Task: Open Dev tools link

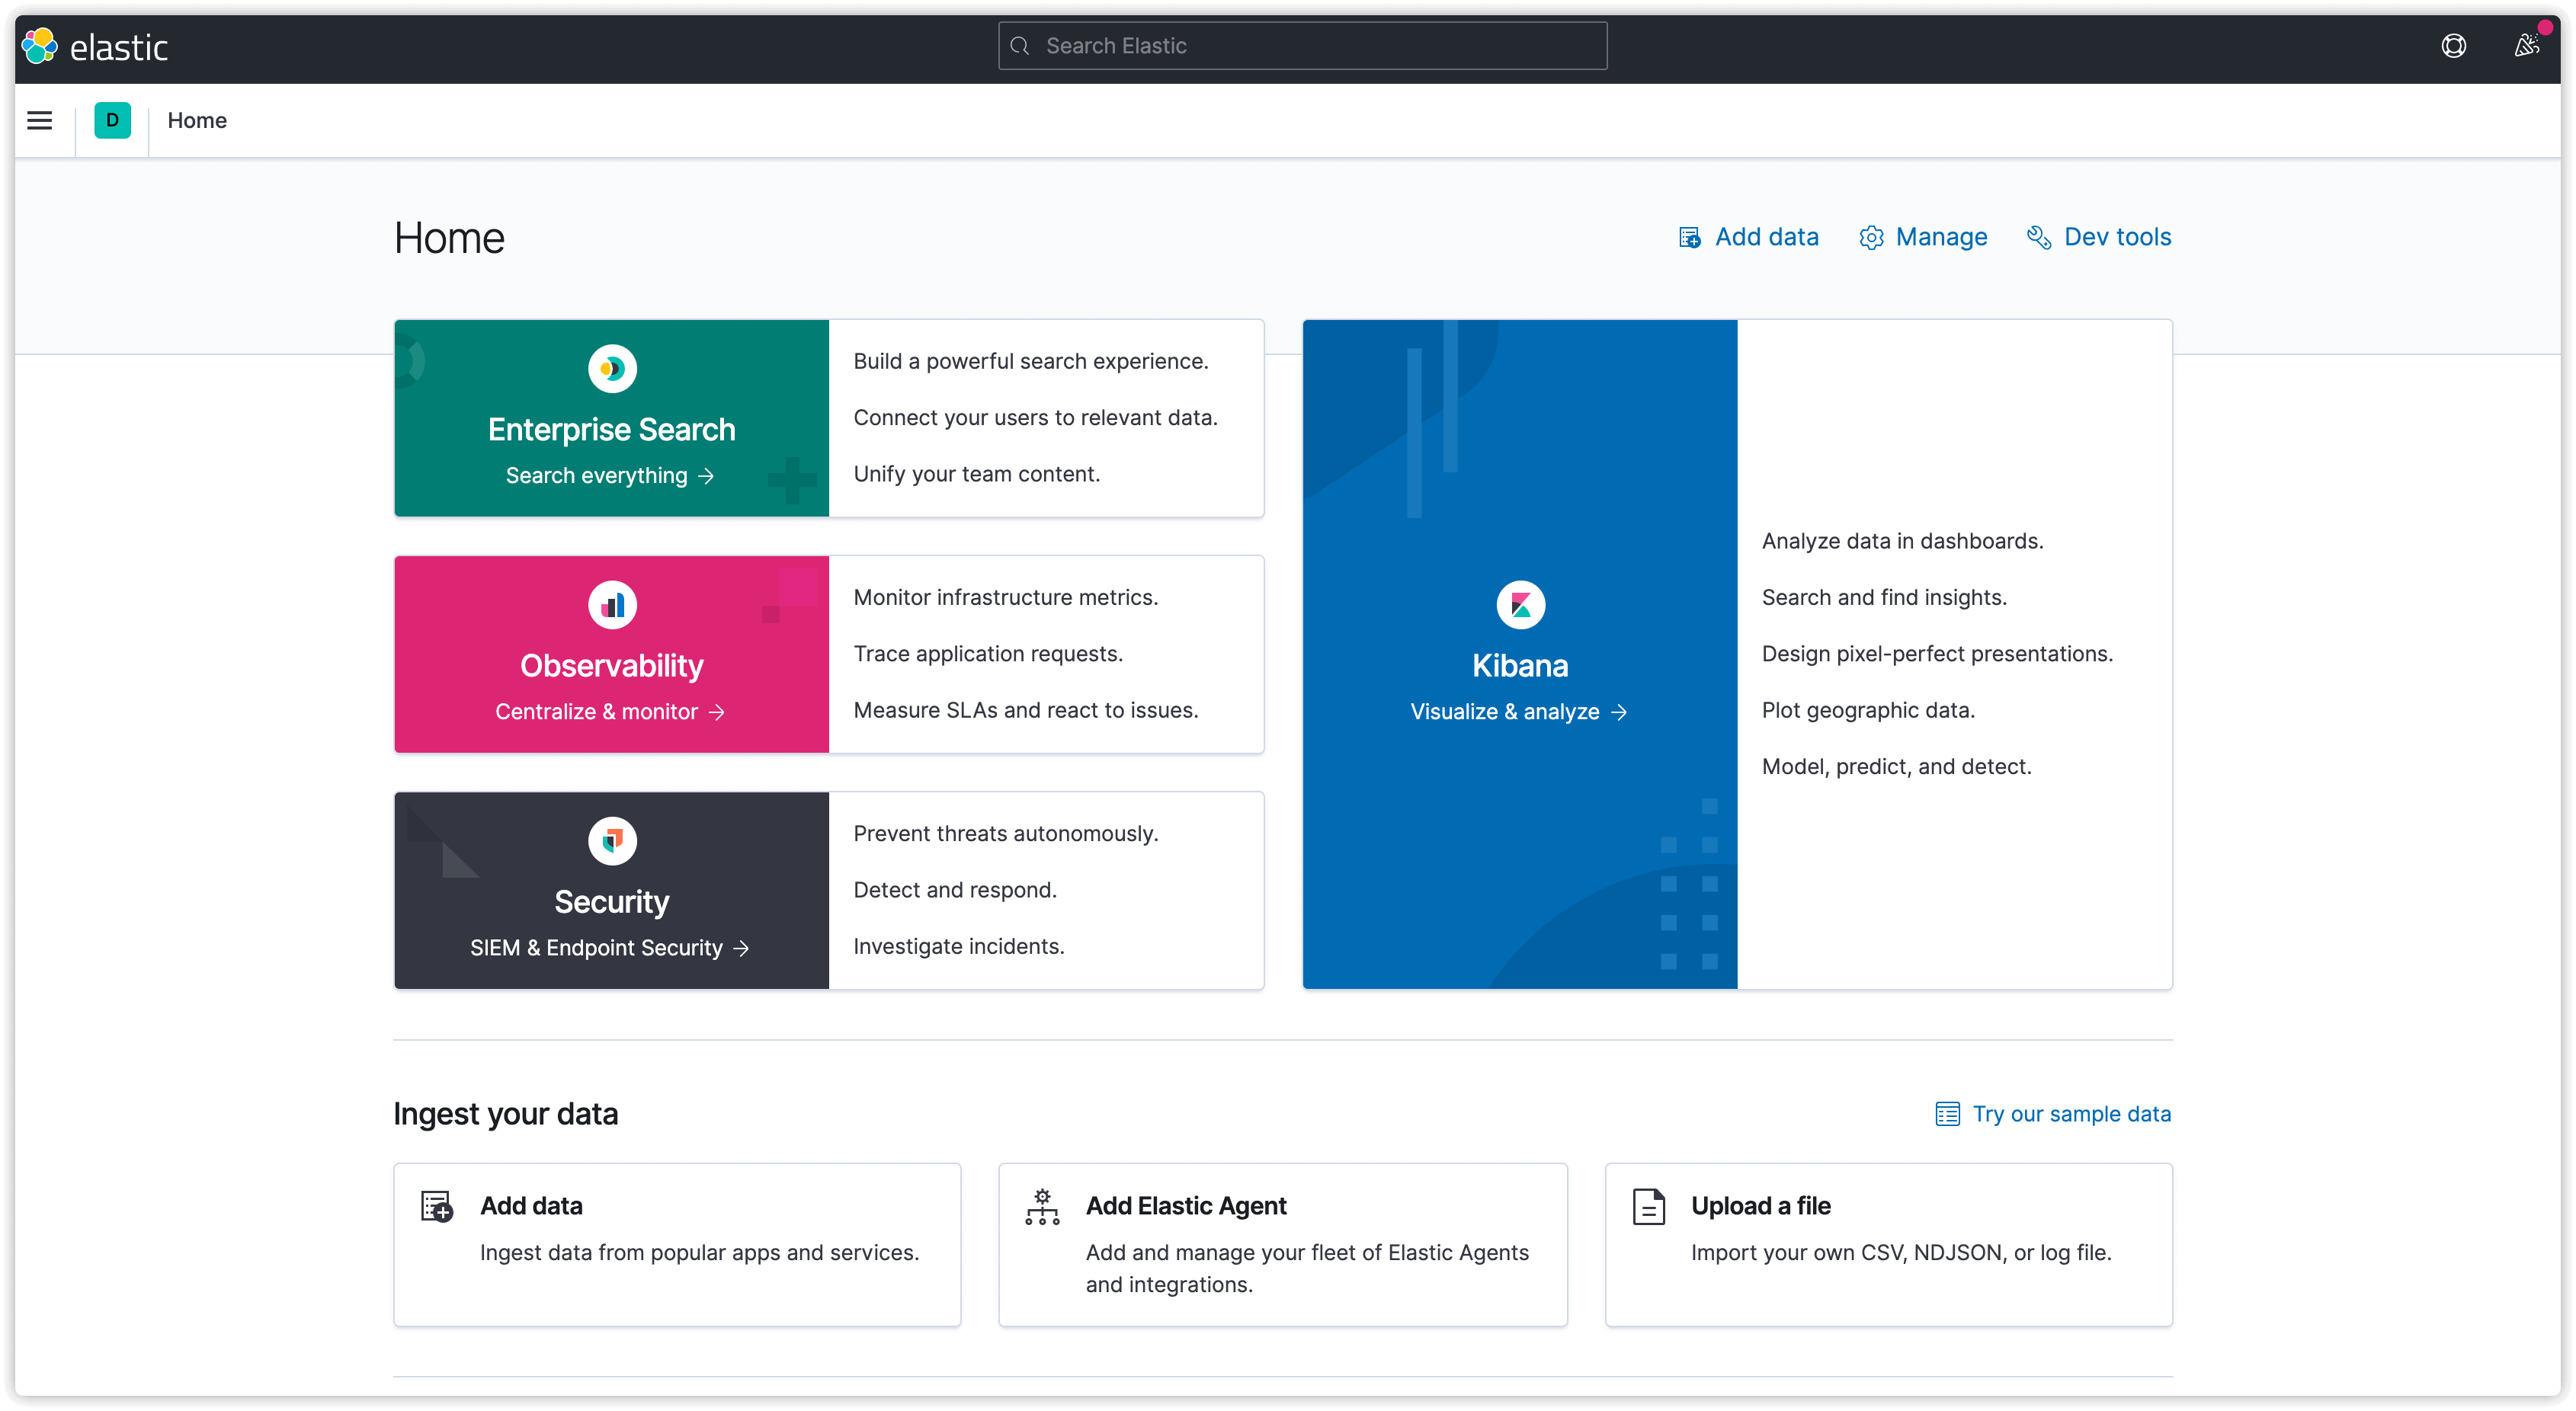Action: tap(2099, 237)
